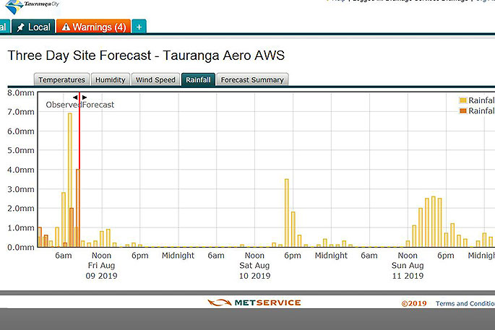
Task: Open the Terms and Conditions link
Action: [465, 304]
